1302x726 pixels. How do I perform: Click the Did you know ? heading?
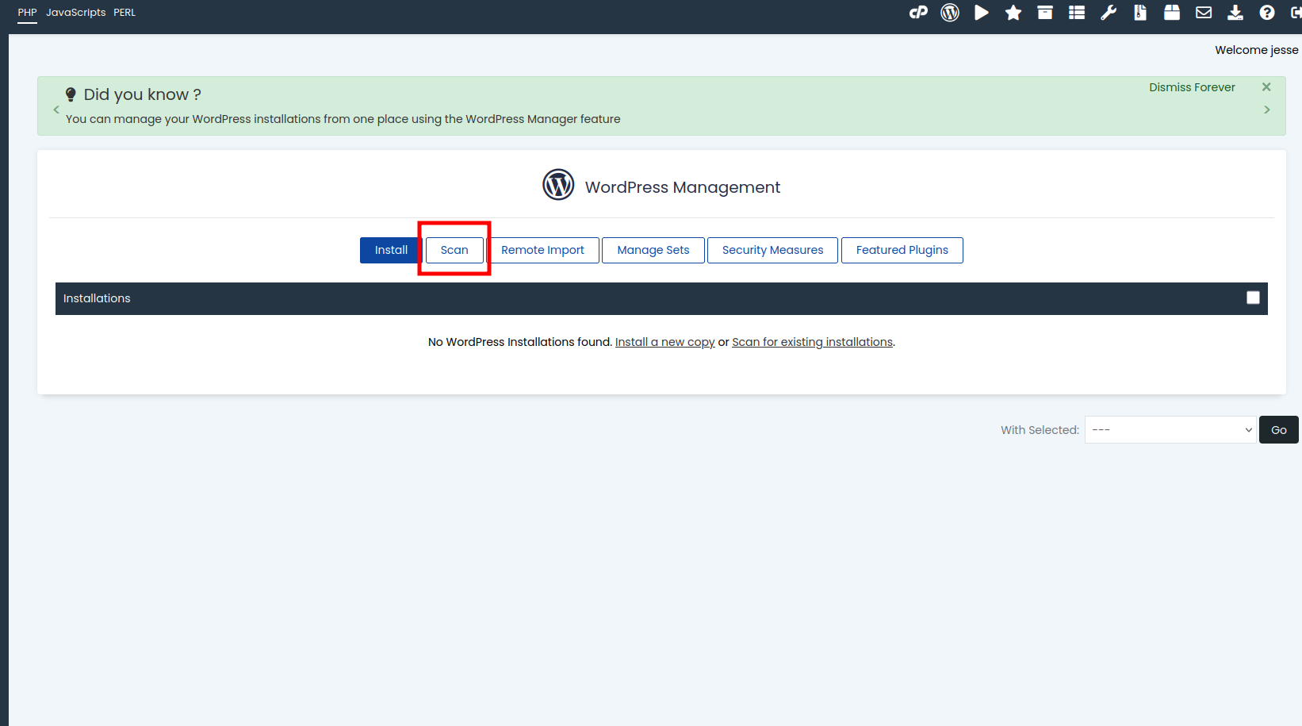click(143, 94)
